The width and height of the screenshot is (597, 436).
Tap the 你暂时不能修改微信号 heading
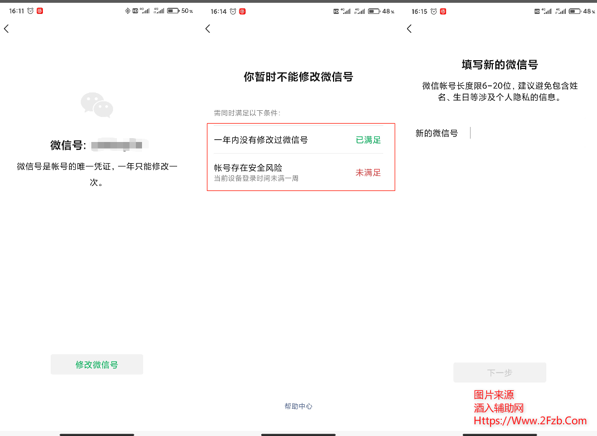pos(298,76)
